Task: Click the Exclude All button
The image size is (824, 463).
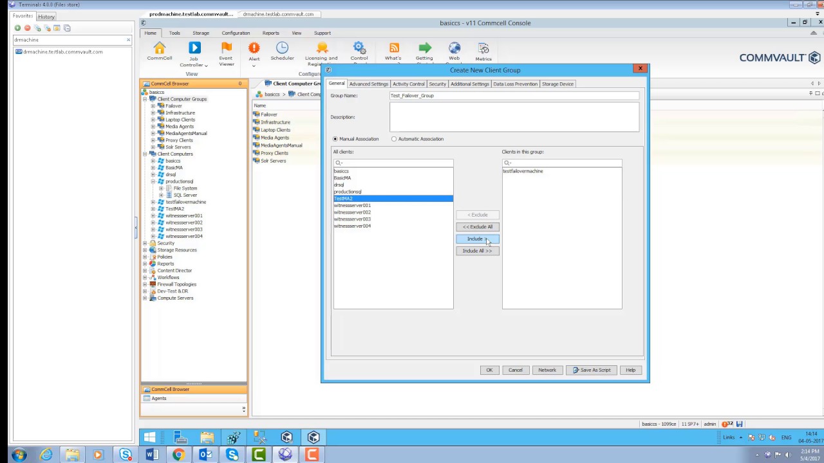Action: [x=477, y=226]
